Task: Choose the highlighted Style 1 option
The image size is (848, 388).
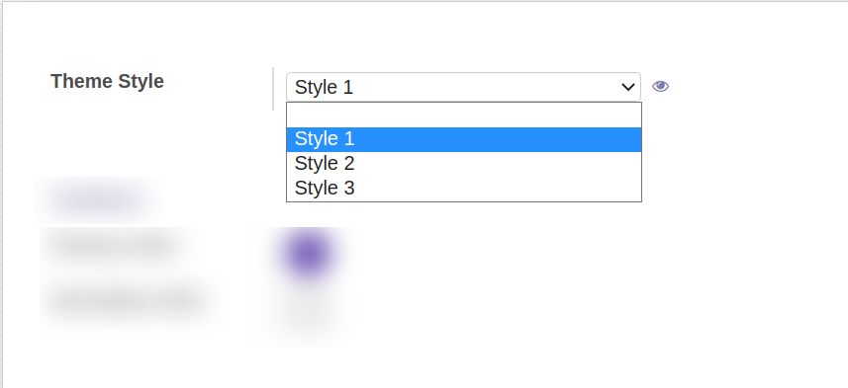Action: [x=463, y=139]
